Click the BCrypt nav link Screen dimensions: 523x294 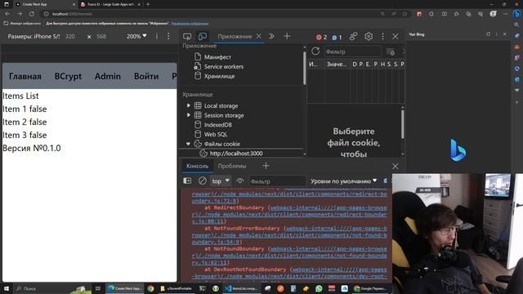tap(68, 76)
